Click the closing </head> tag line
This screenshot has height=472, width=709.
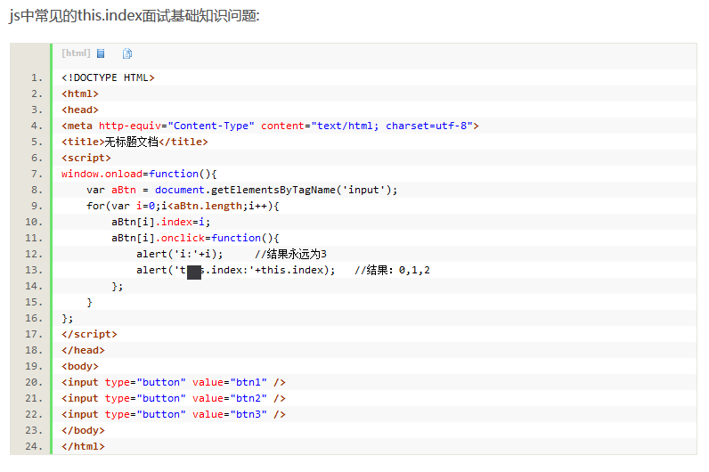pos(83,350)
